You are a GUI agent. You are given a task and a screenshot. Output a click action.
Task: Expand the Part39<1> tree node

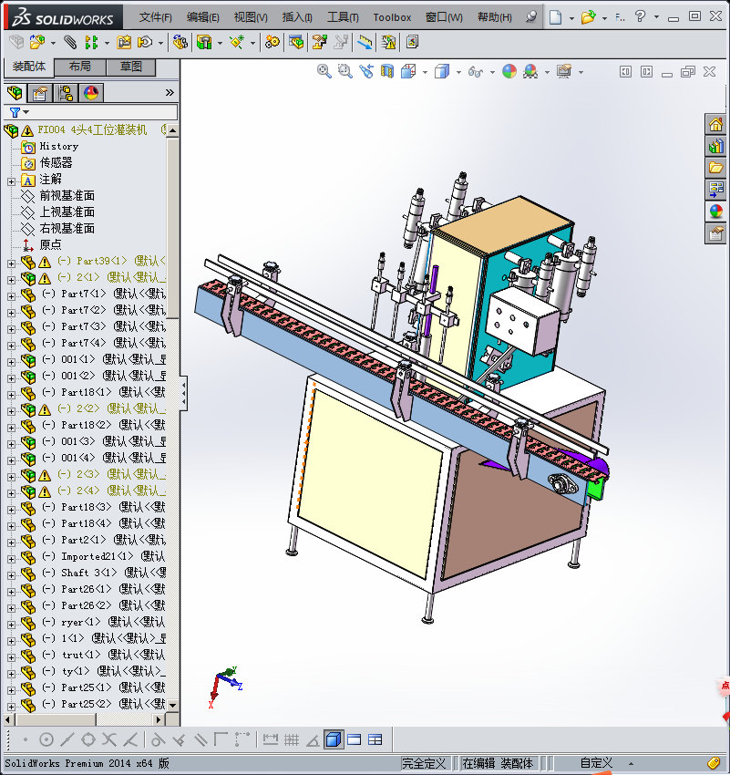click(x=11, y=263)
